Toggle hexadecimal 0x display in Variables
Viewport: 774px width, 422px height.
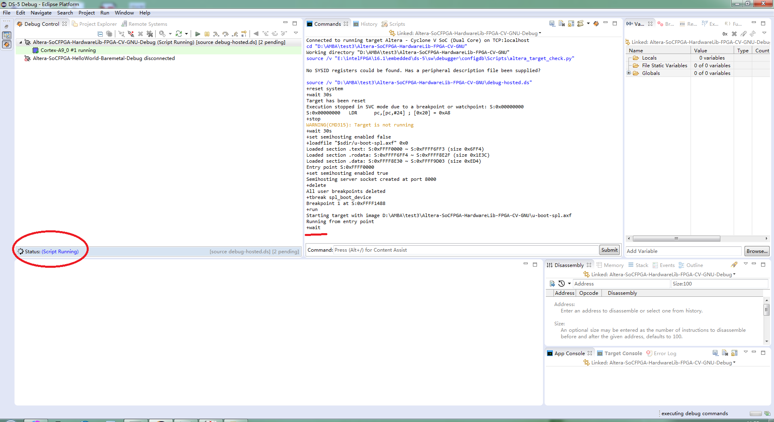click(x=725, y=34)
